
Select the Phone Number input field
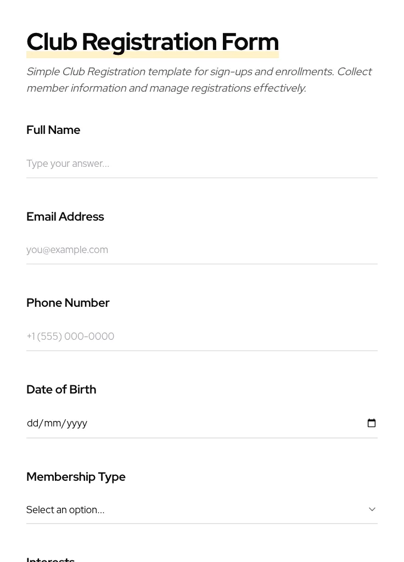pos(201,336)
